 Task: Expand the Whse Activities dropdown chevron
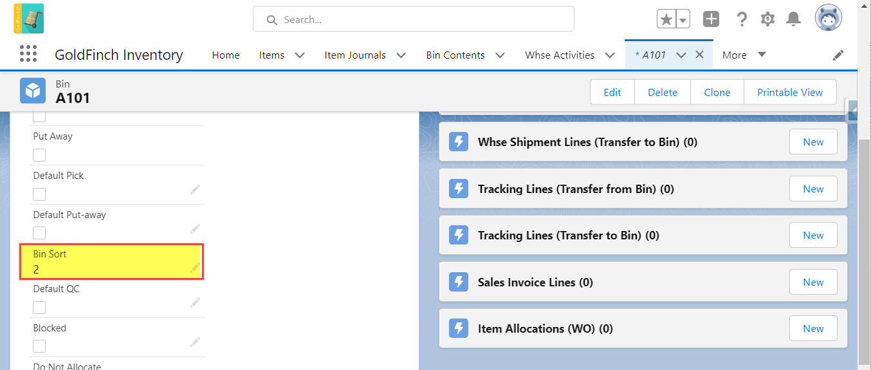[x=610, y=55]
